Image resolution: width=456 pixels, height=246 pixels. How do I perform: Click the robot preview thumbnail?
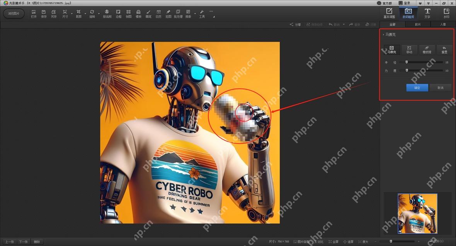(x=417, y=214)
